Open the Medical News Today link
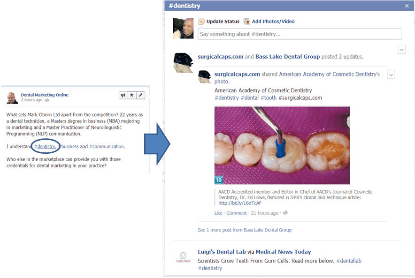 [x=283, y=252]
